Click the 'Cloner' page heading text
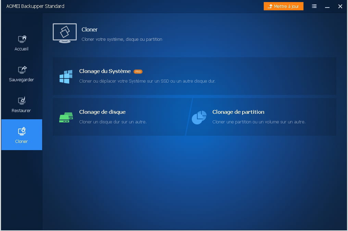The image size is (348, 231). pos(89,29)
